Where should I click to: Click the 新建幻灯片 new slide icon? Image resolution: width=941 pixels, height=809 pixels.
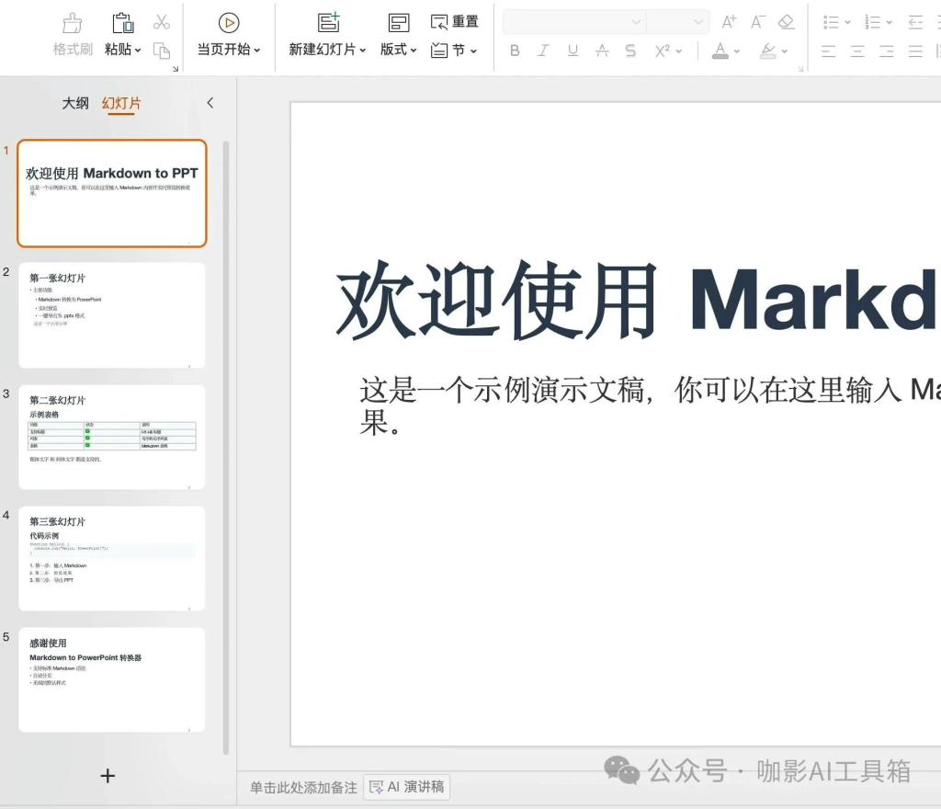coord(326,20)
